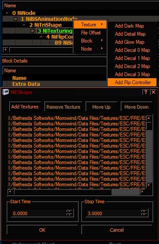The height and width of the screenshot is (244, 159).
Task: Increase Start Time with up arrow
Action: click(70, 211)
